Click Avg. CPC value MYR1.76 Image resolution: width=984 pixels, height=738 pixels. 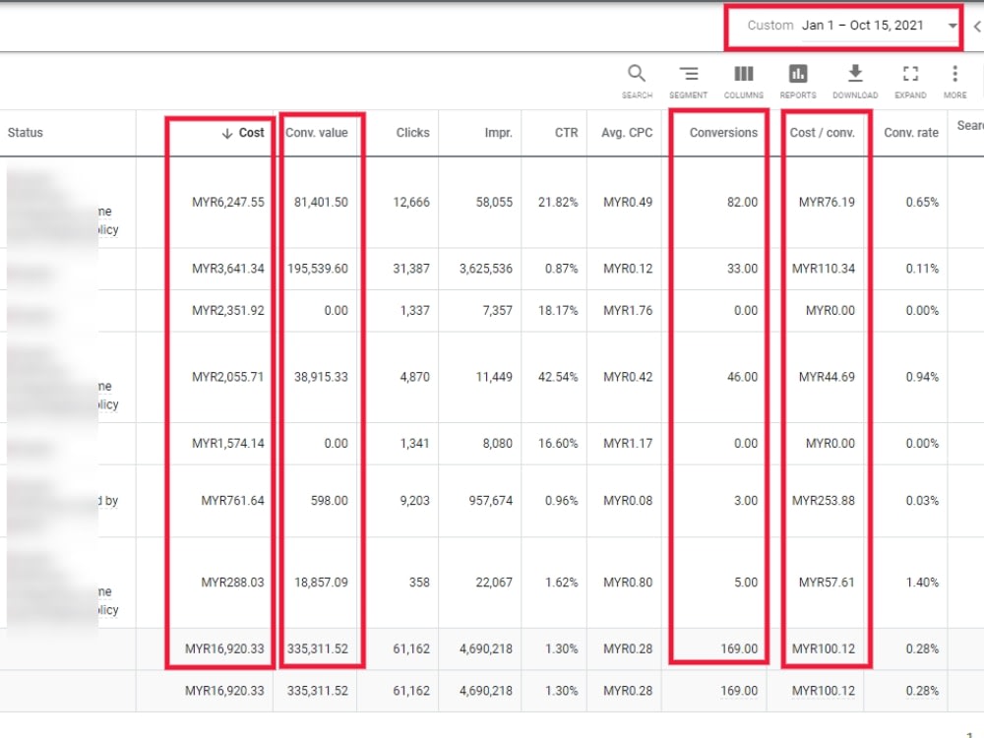click(x=628, y=311)
